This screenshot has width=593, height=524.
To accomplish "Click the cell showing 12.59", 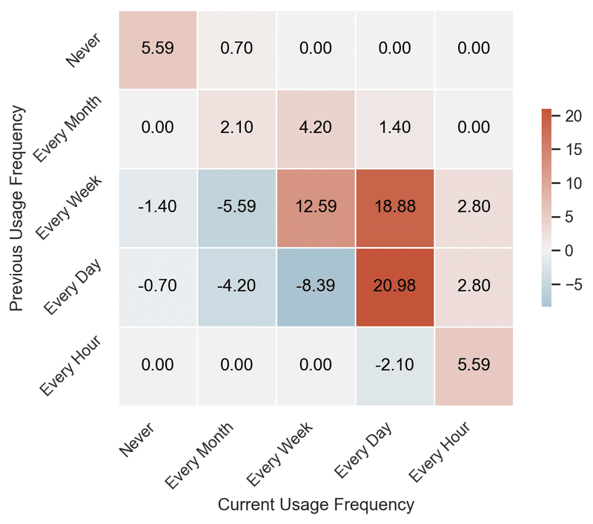I will pos(317,207).
